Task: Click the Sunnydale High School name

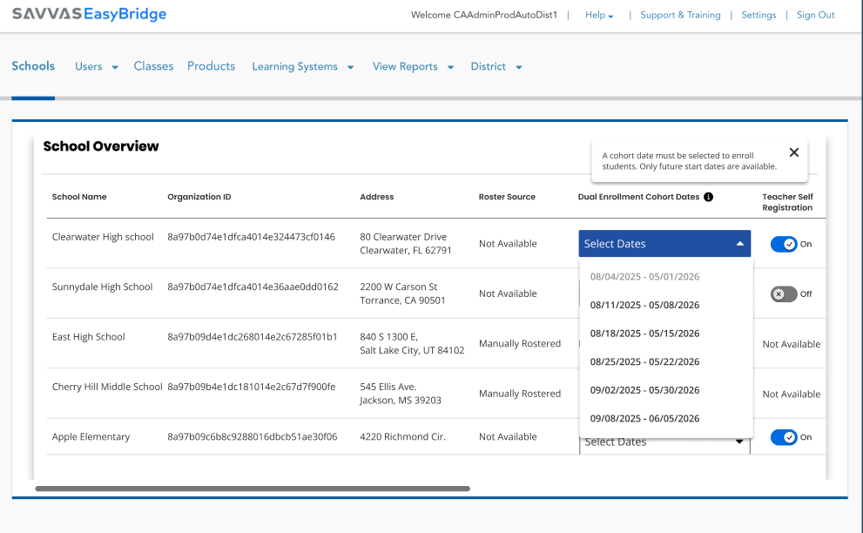Action: coord(103,287)
